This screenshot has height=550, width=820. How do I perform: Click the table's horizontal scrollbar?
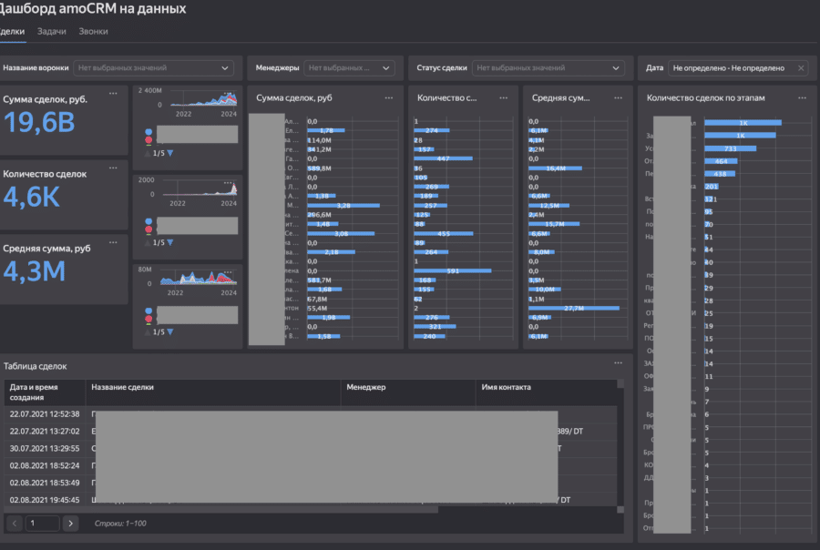click(221, 510)
